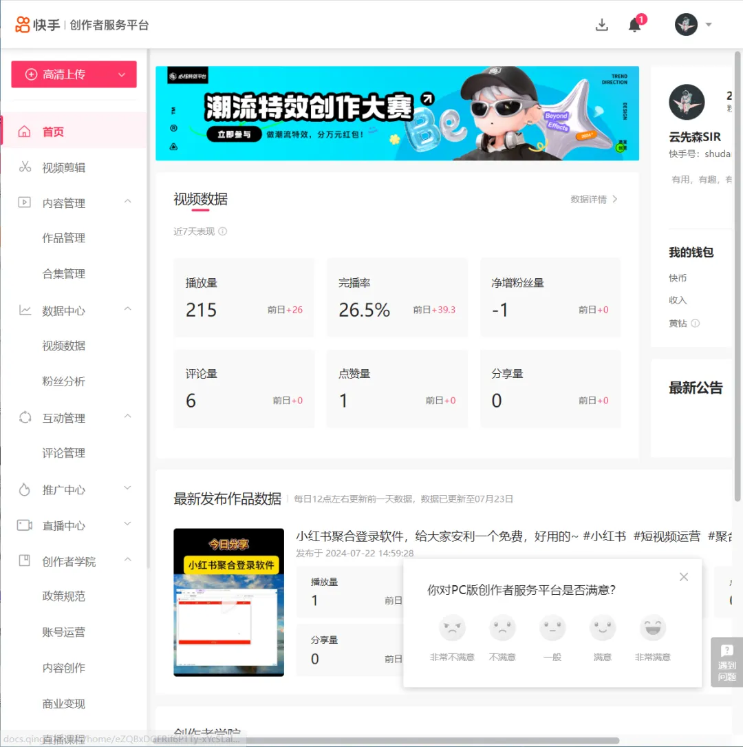Open 粉丝分析 submenu item
The width and height of the screenshot is (743, 747).
point(64,381)
